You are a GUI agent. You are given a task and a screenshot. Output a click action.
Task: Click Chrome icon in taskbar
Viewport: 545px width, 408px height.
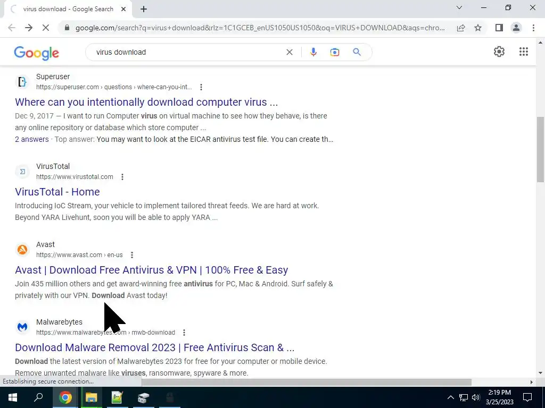pyautogui.click(x=65, y=397)
